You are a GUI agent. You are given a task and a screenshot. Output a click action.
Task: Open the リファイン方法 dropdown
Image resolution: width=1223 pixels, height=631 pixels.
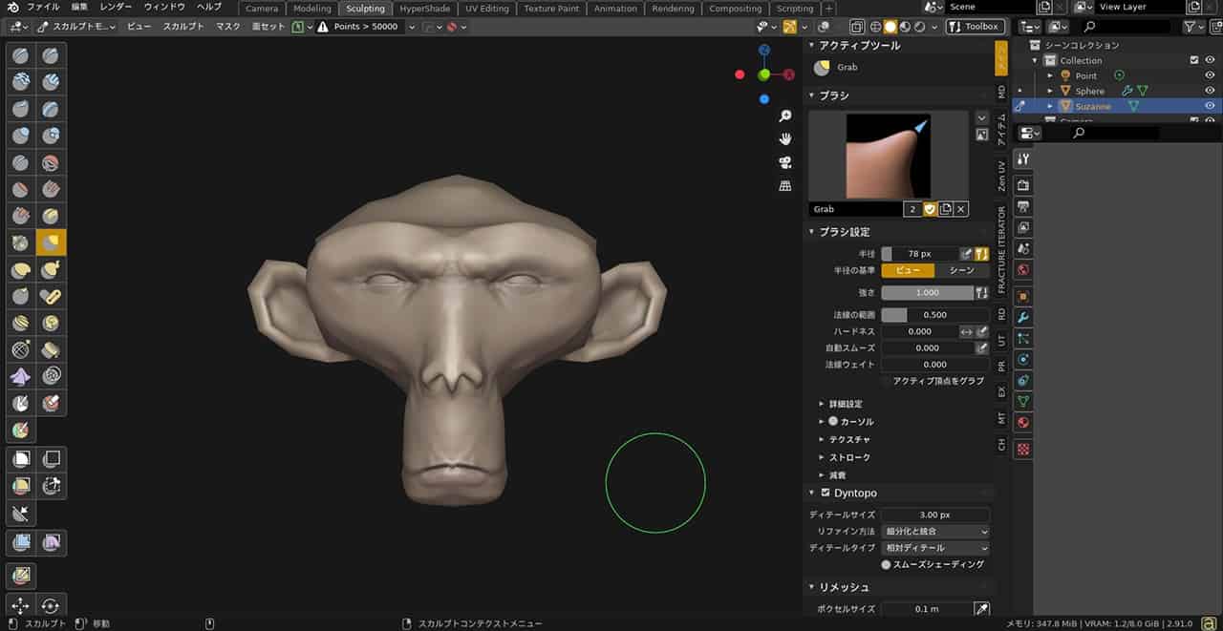coord(936,531)
